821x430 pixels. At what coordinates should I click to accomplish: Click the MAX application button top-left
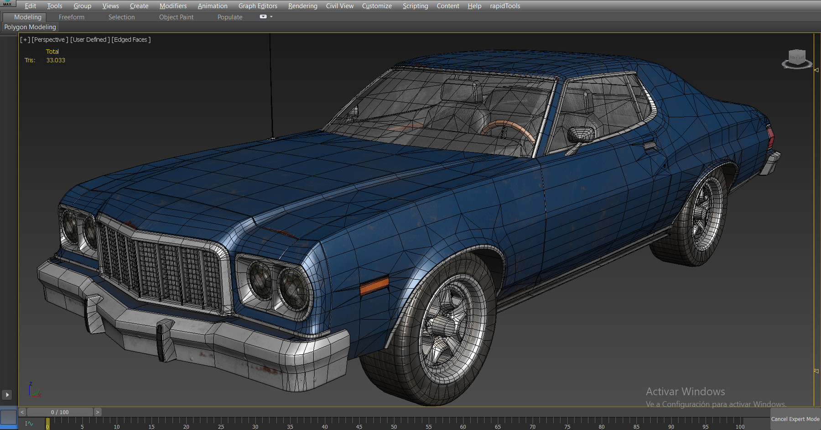(7, 3)
